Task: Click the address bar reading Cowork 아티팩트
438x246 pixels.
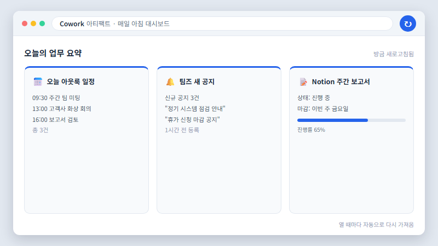Action: coord(222,24)
